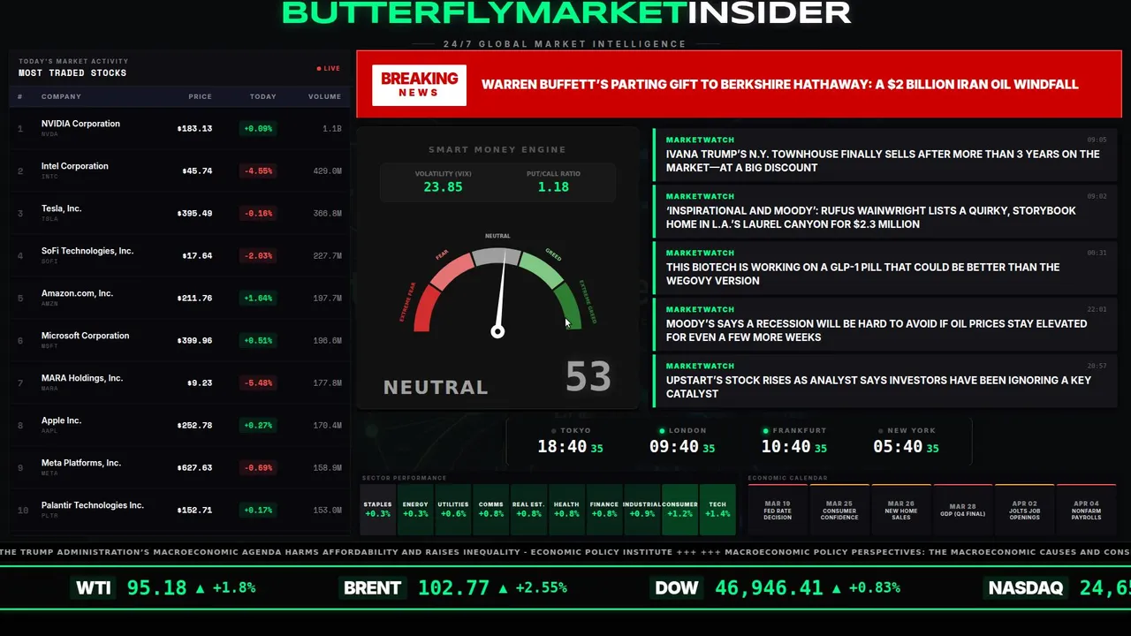Click the NEUTRAL sentiment label under gauge
Screen dimensions: 1131x636
(x=436, y=387)
